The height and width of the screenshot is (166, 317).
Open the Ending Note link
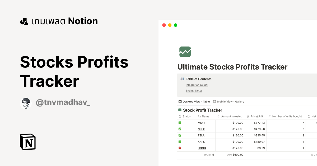point(194,91)
